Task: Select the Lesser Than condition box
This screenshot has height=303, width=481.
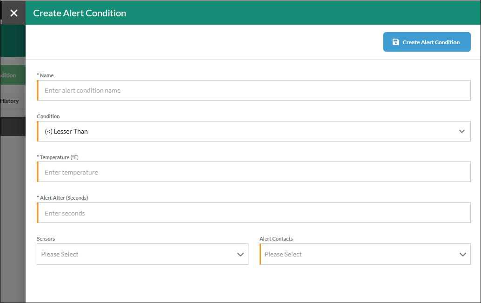Action: pos(254,131)
